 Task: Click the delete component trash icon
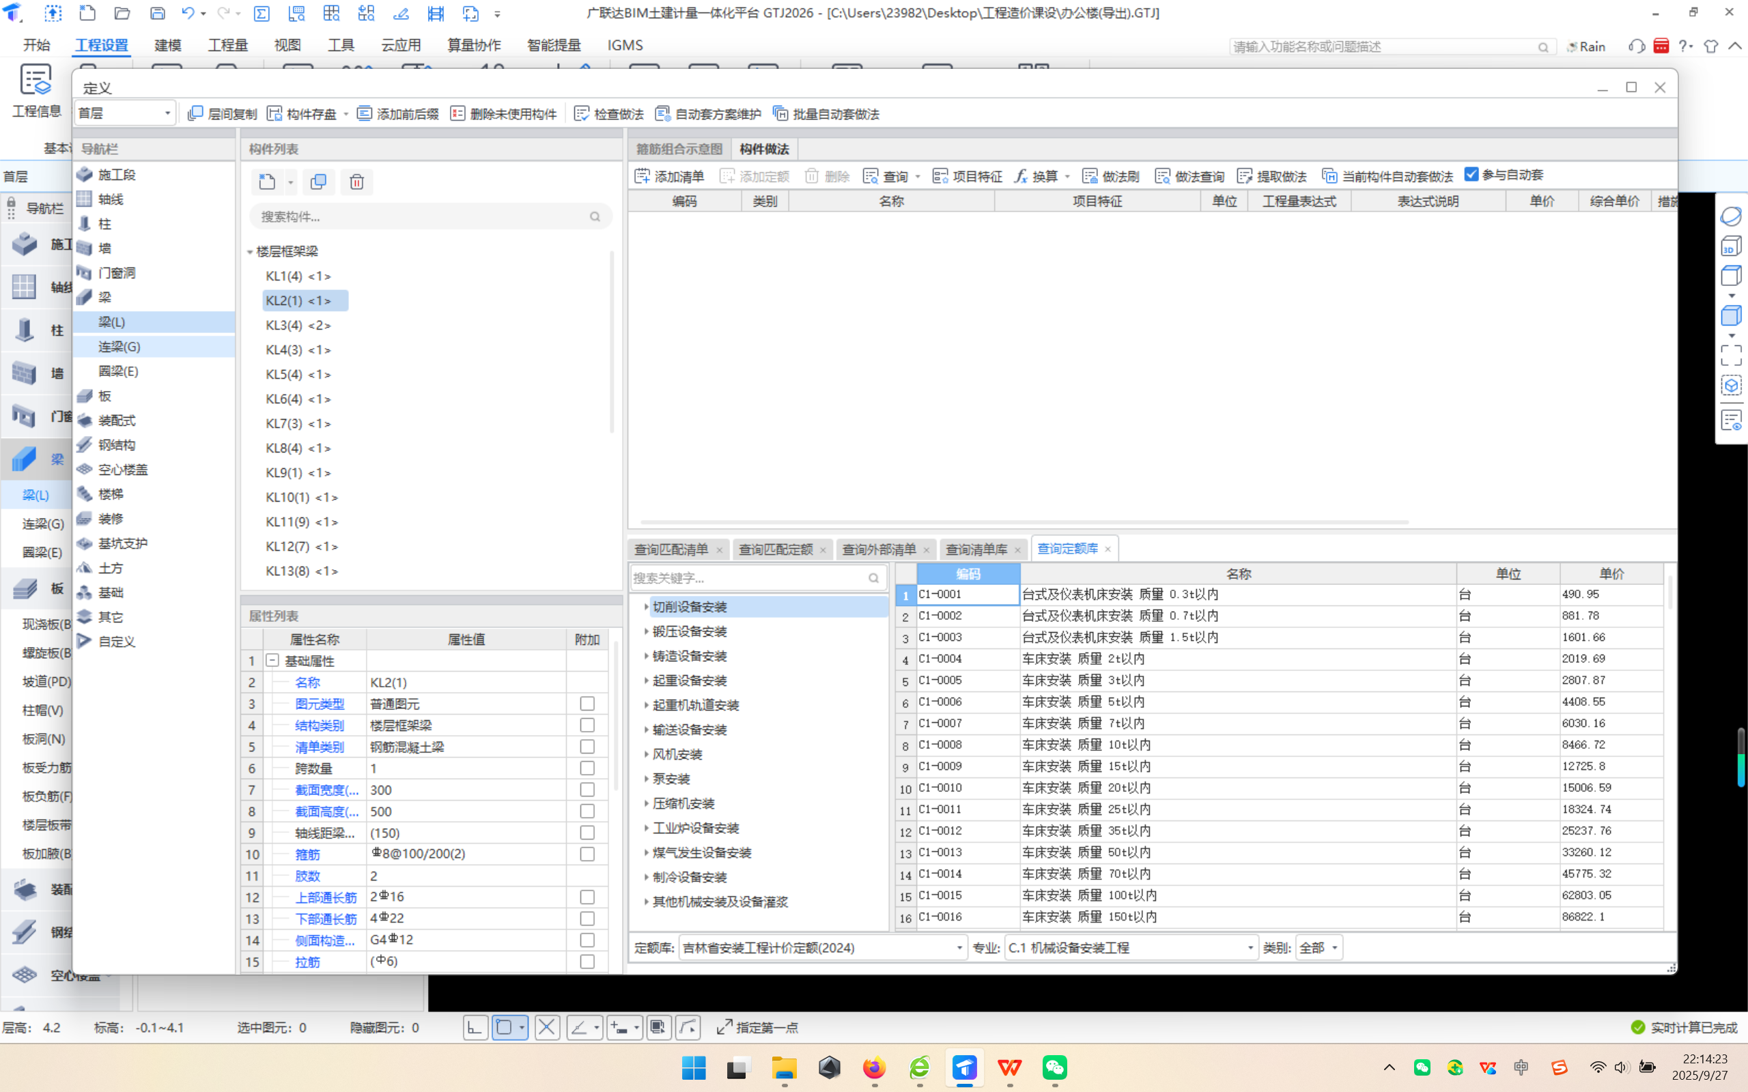click(357, 182)
